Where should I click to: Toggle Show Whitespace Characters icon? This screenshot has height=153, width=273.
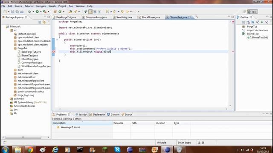tap(99, 11)
